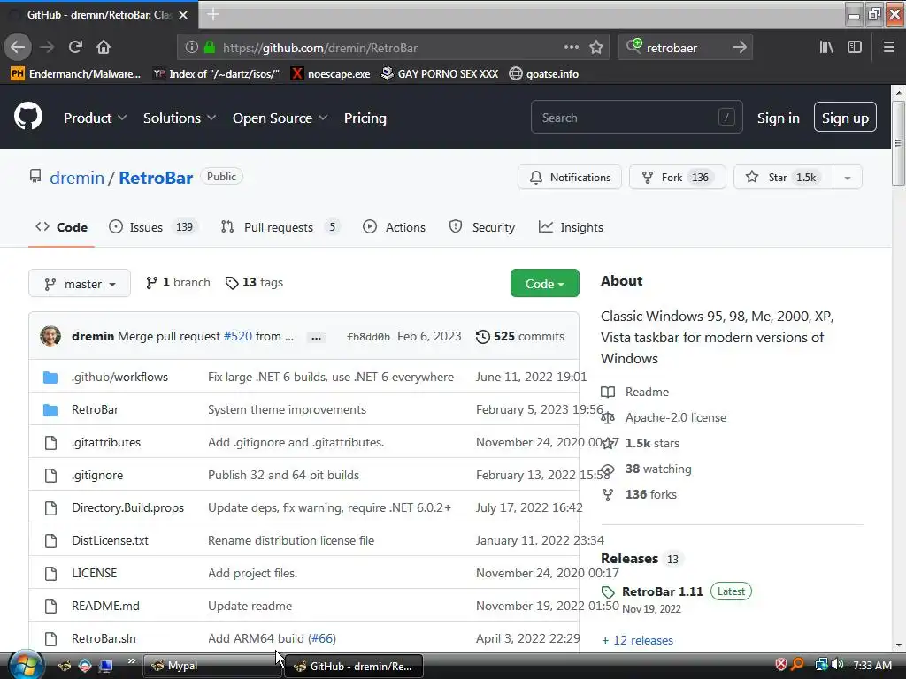Fork the repository with Fork button

[677, 177]
